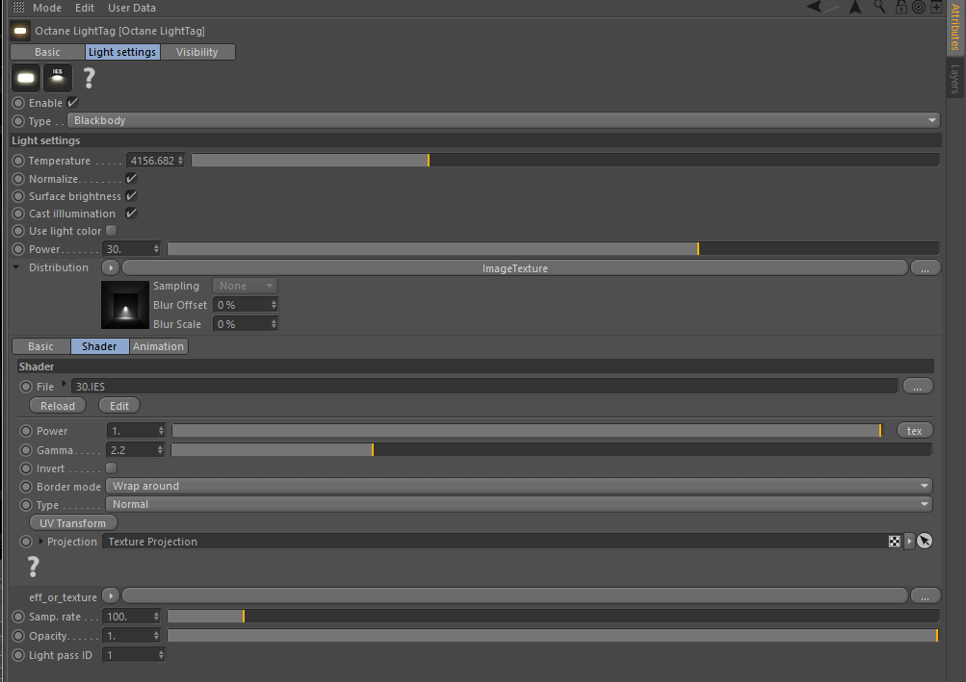Screen dimensions: 966x682
Task: Switch to the top Basic tab
Action: coord(47,52)
